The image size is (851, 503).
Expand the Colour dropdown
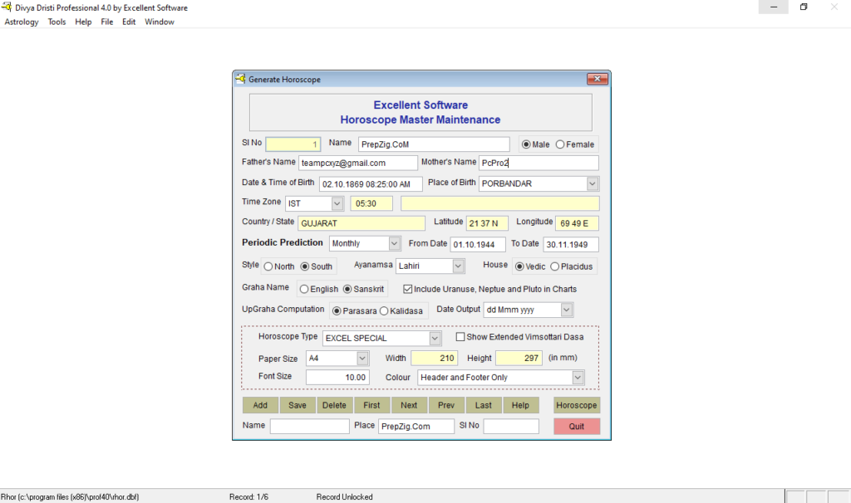pos(578,378)
